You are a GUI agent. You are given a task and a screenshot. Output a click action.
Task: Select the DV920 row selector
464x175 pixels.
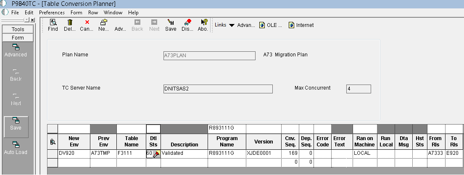click(53, 154)
